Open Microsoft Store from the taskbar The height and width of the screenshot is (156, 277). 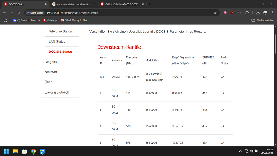(x=24, y=151)
